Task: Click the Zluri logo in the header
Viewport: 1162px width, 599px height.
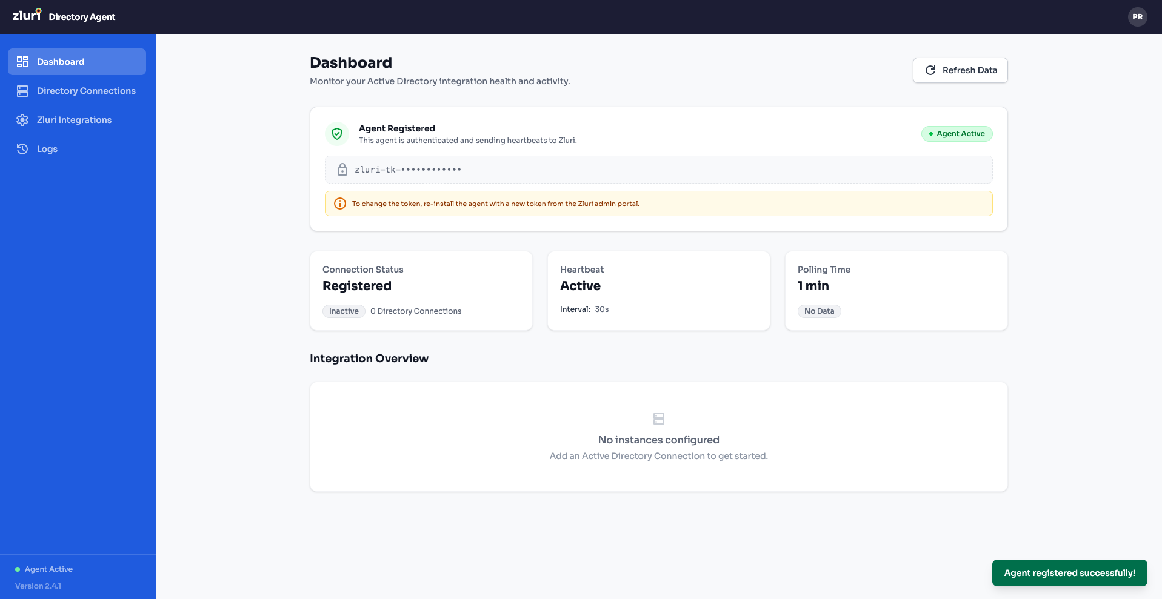Action: (x=25, y=16)
